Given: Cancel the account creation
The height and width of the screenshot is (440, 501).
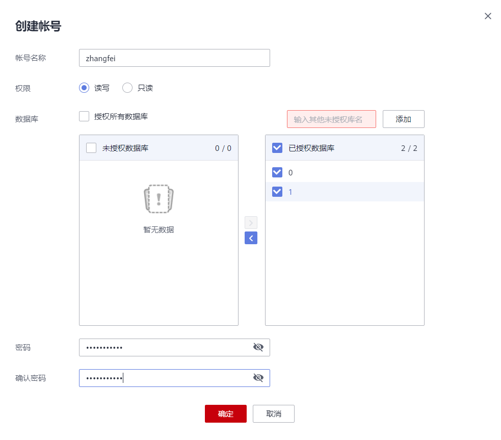Looking at the screenshot, I should coord(273,414).
